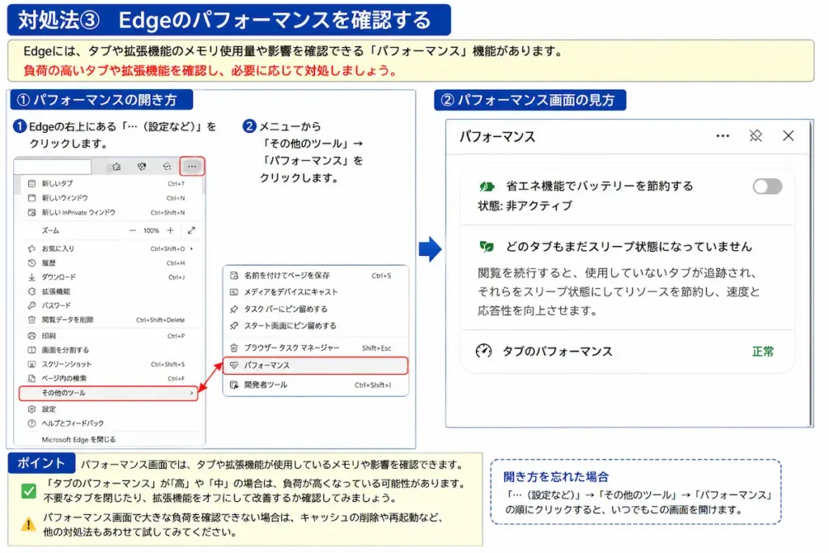Screen dimensions: 829x553
Task: Open 新しい InPrivate ウィンドウ menu entry
Action: [x=111, y=212]
